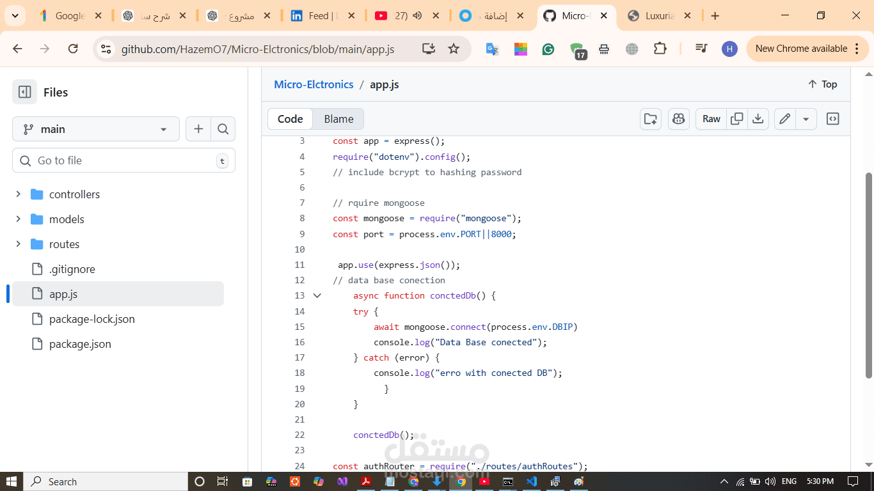View the Raw file
The height and width of the screenshot is (491, 874).
coord(711,119)
